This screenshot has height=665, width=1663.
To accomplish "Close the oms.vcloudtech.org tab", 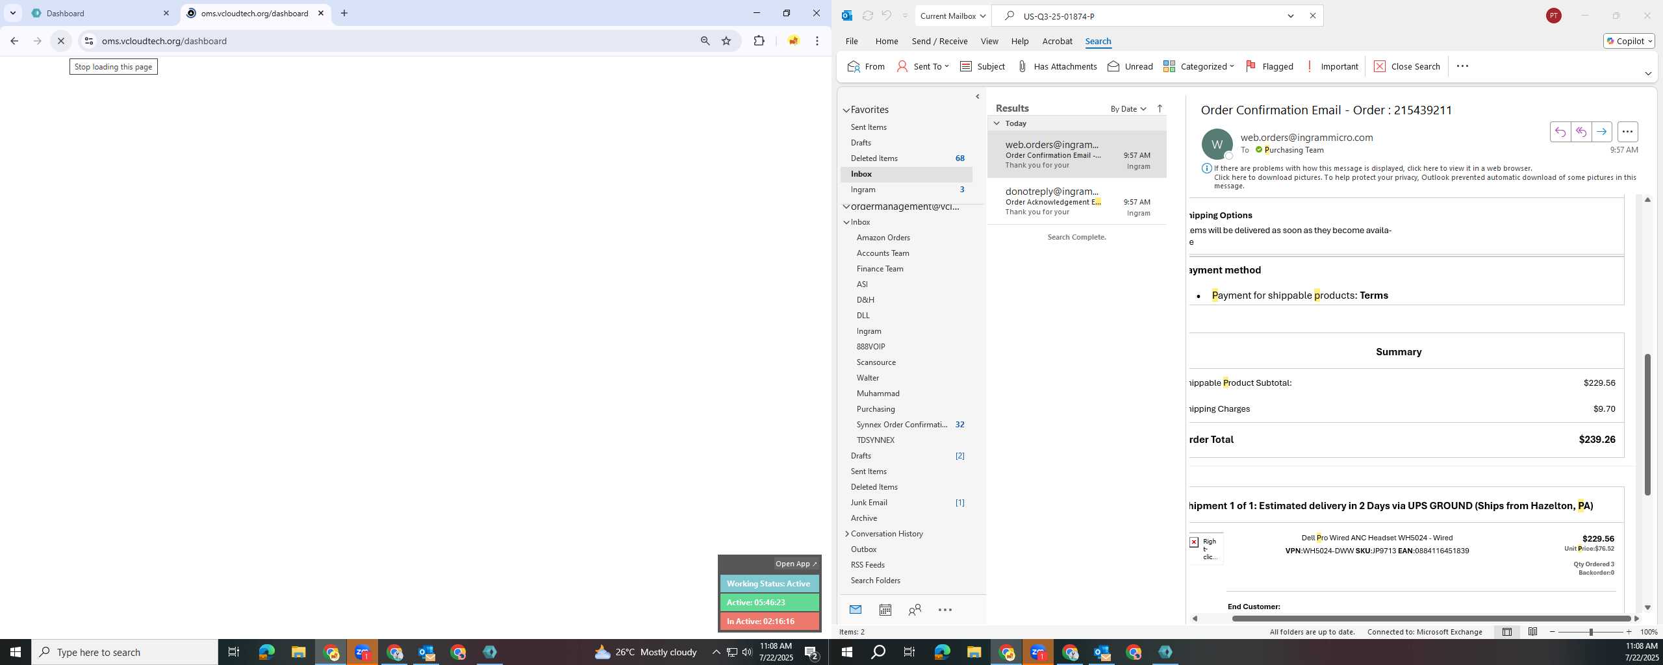I will click(x=321, y=13).
